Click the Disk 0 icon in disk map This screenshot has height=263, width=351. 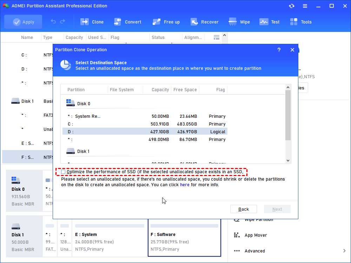(16, 180)
